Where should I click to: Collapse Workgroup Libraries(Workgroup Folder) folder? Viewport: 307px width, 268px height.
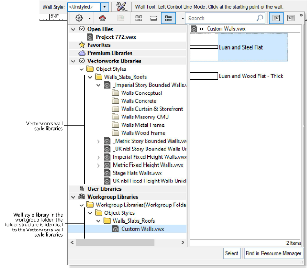coord(82,205)
